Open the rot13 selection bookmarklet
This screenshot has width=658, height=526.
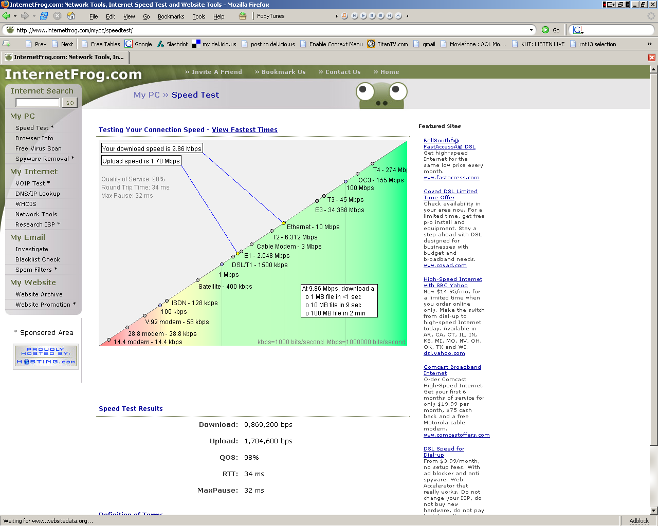click(x=593, y=44)
